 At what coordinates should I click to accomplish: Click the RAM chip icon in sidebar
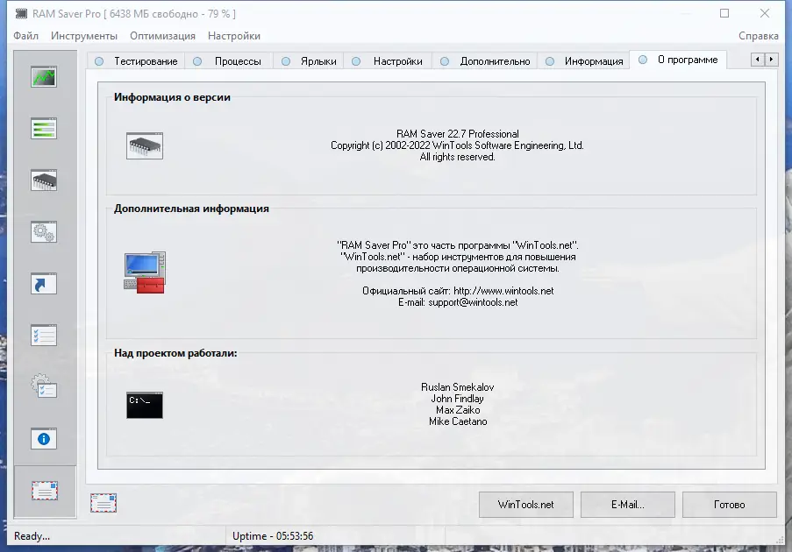point(43,180)
